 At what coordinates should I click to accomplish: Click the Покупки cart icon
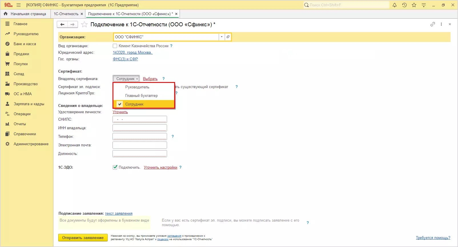(x=7, y=64)
